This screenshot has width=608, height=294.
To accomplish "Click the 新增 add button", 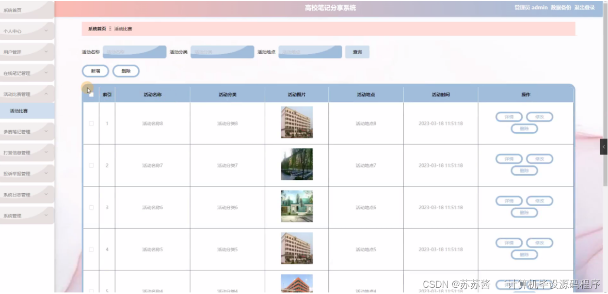I will (x=95, y=71).
